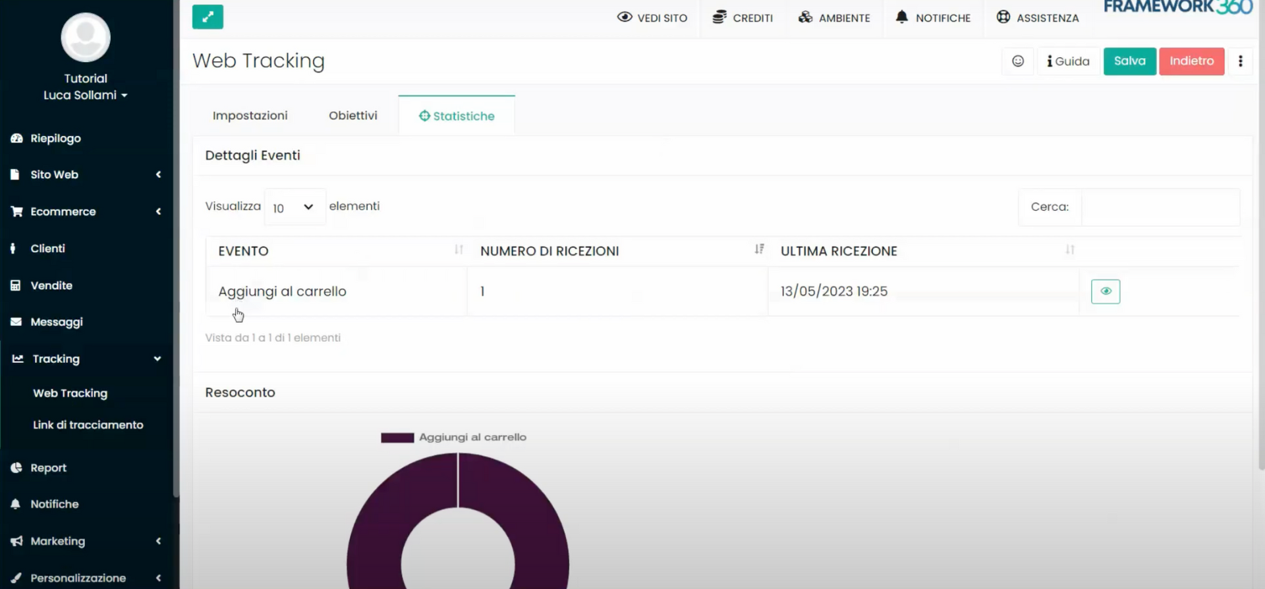The height and width of the screenshot is (589, 1265).
Task: Open Luca Sollami account dropdown
Action: 86,95
